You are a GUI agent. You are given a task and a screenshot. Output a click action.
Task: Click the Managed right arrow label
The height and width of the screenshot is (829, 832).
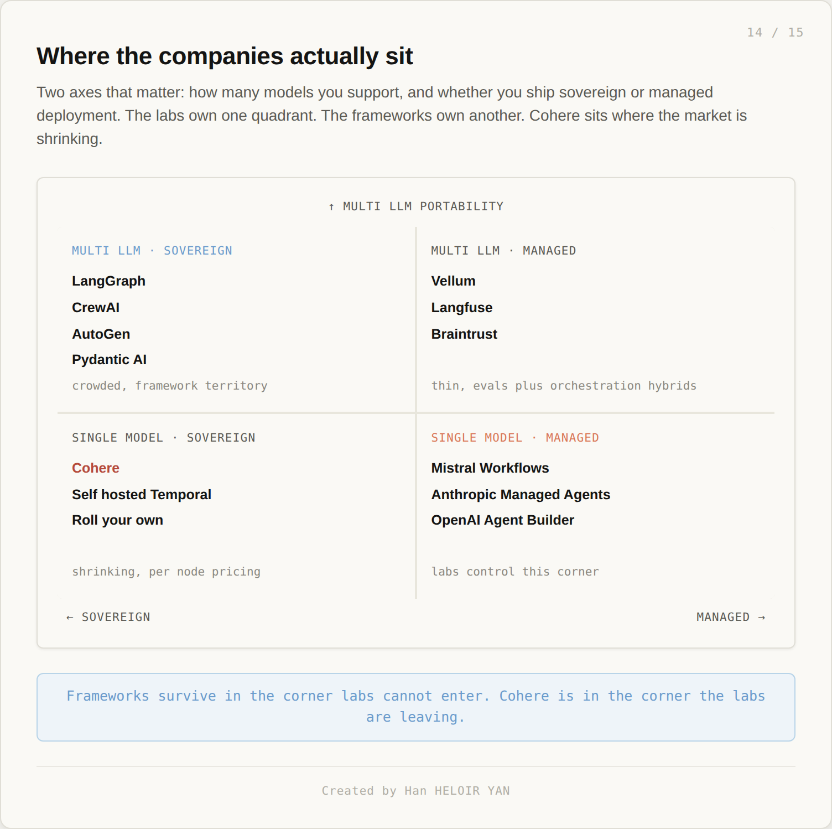[x=731, y=617]
